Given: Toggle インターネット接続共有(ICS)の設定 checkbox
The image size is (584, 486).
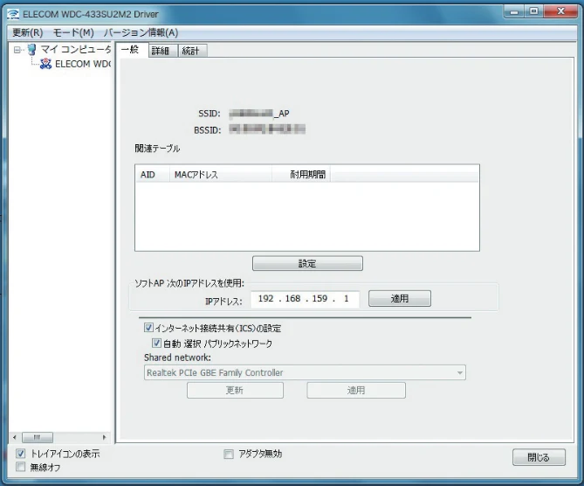Looking at the screenshot, I should (x=148, y=328).
